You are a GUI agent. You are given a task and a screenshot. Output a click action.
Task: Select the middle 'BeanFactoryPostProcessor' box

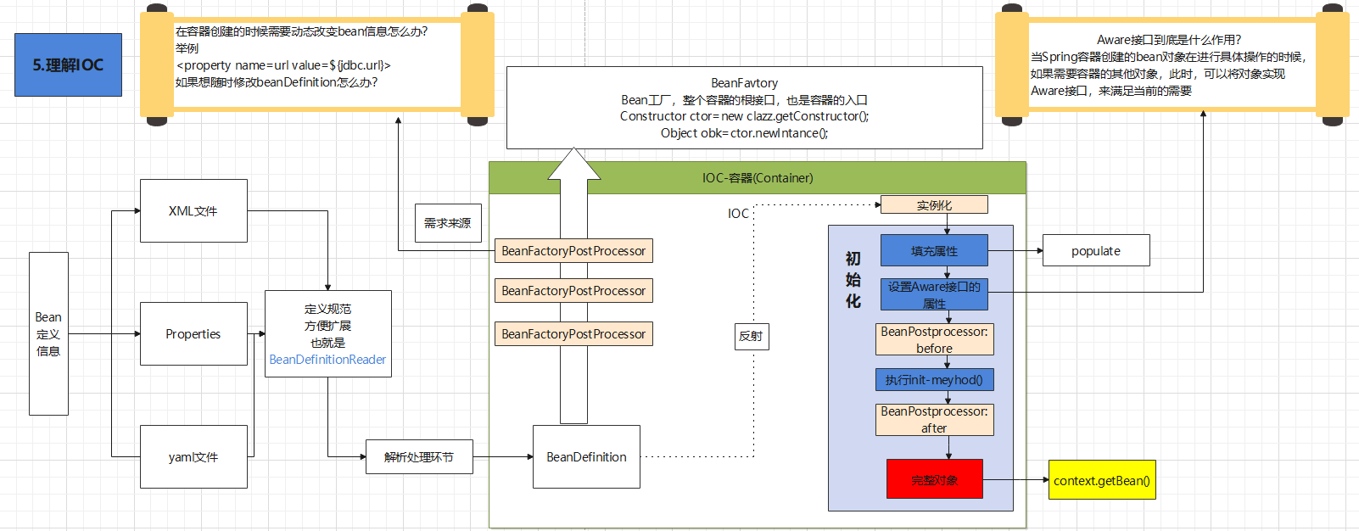[x=573, y=291]
